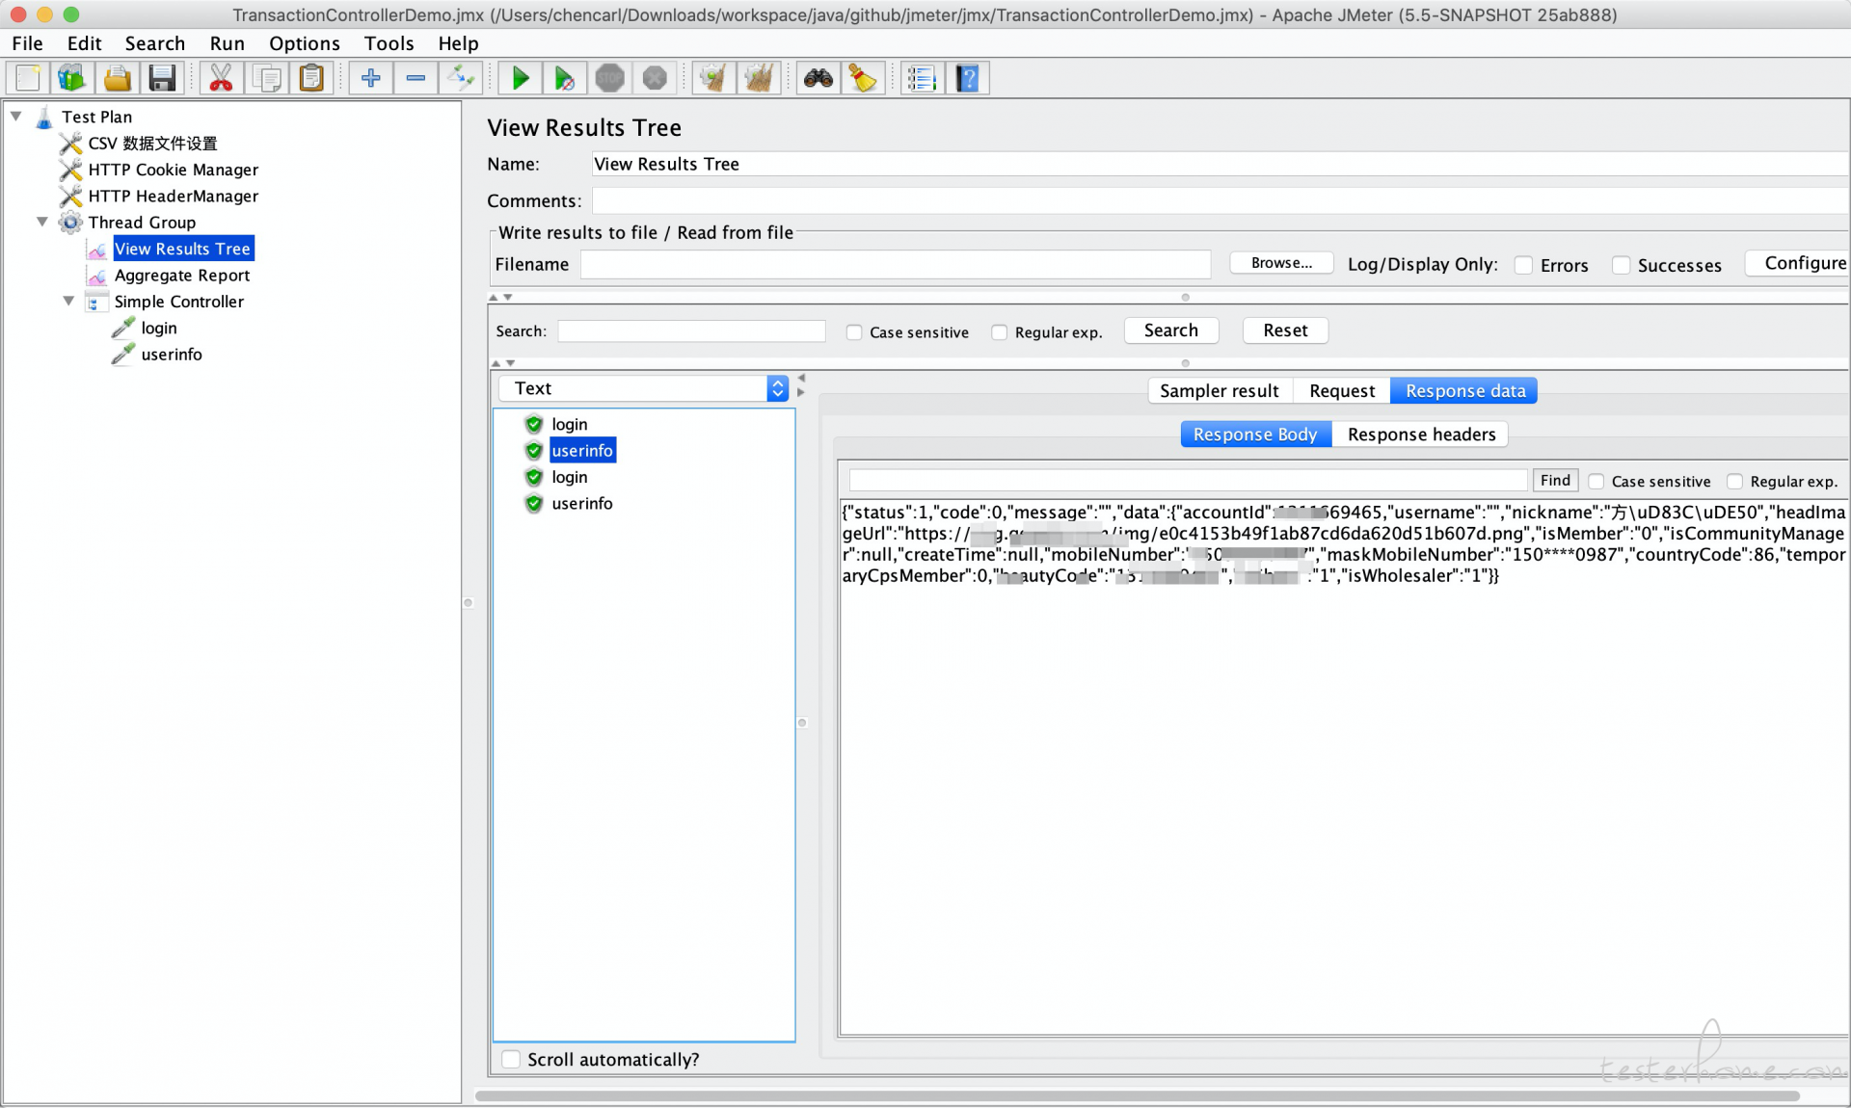
Task: Click the Reset button
Action: click(1285, 330)
